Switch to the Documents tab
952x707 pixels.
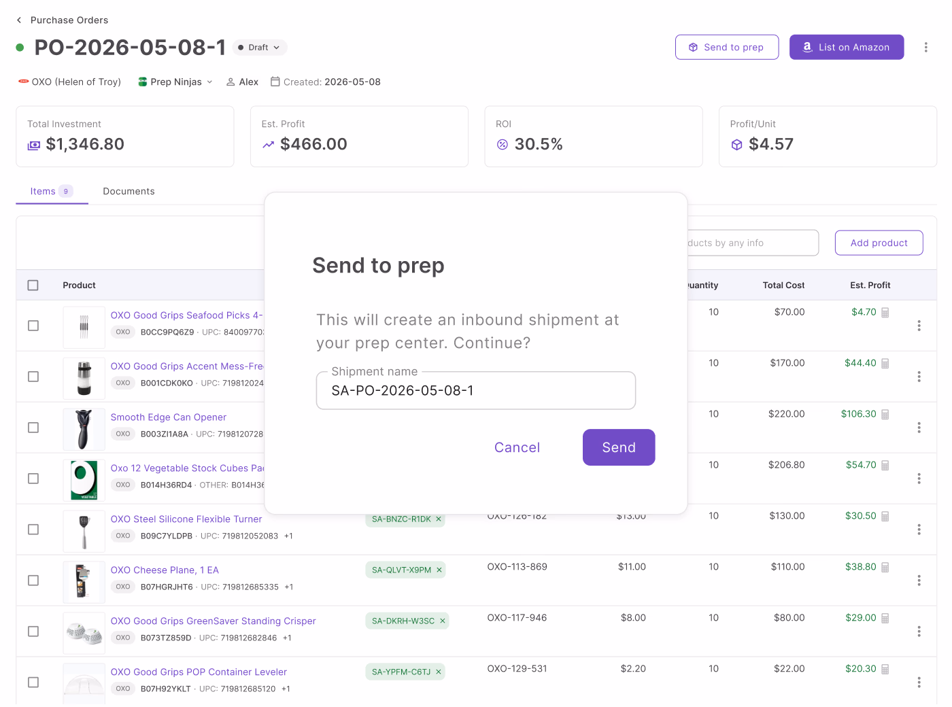[129, 191]
